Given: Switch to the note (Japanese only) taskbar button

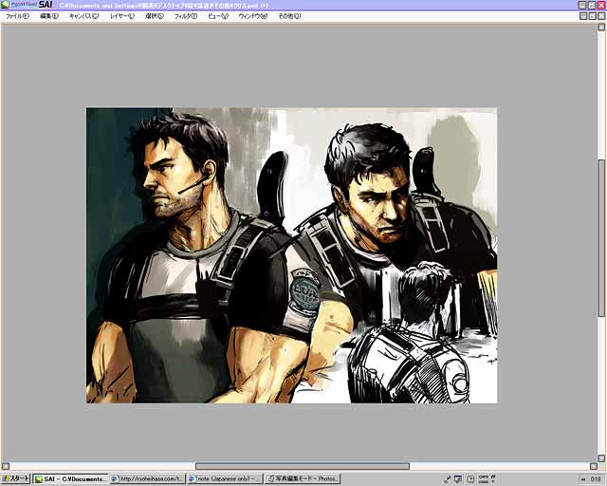Looking at the screenshot, I should coord(225,479).
